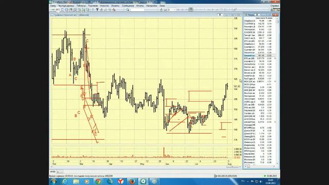Select the Магнит ао row in quotes table

point(260,70)
